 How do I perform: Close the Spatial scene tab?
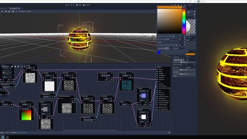click(19, 8)
